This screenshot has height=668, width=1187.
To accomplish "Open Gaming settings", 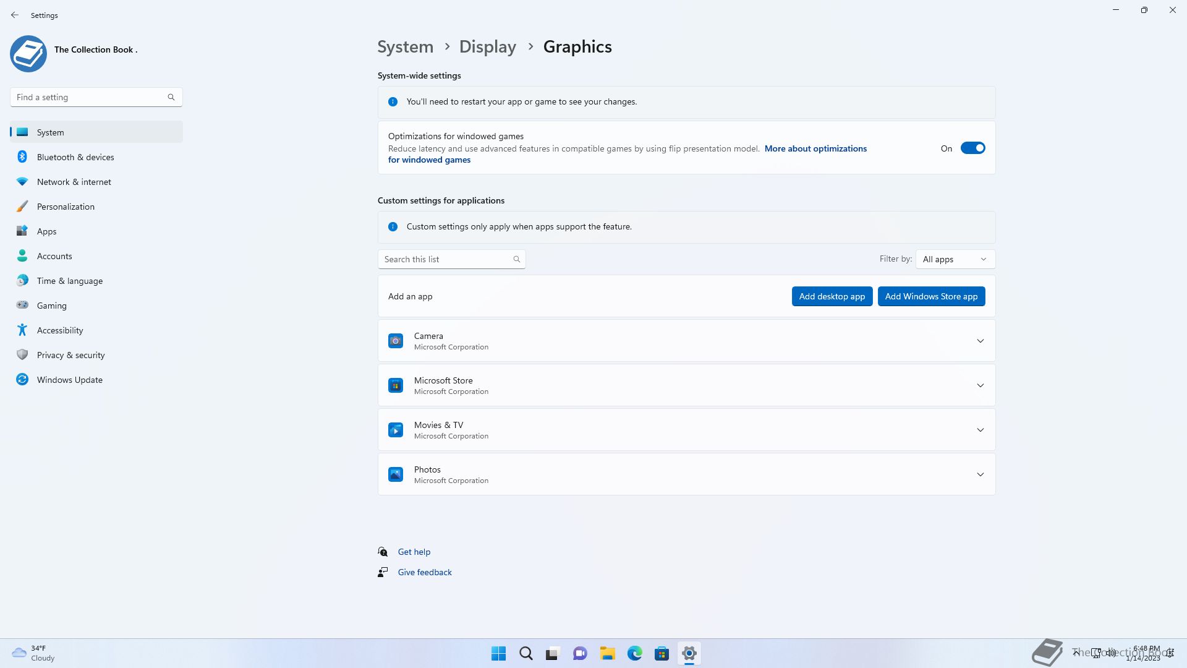I will (96, 306).
